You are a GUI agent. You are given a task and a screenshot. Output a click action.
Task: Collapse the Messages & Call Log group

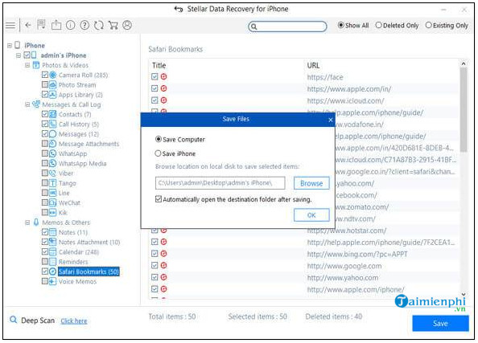[27, 104]
